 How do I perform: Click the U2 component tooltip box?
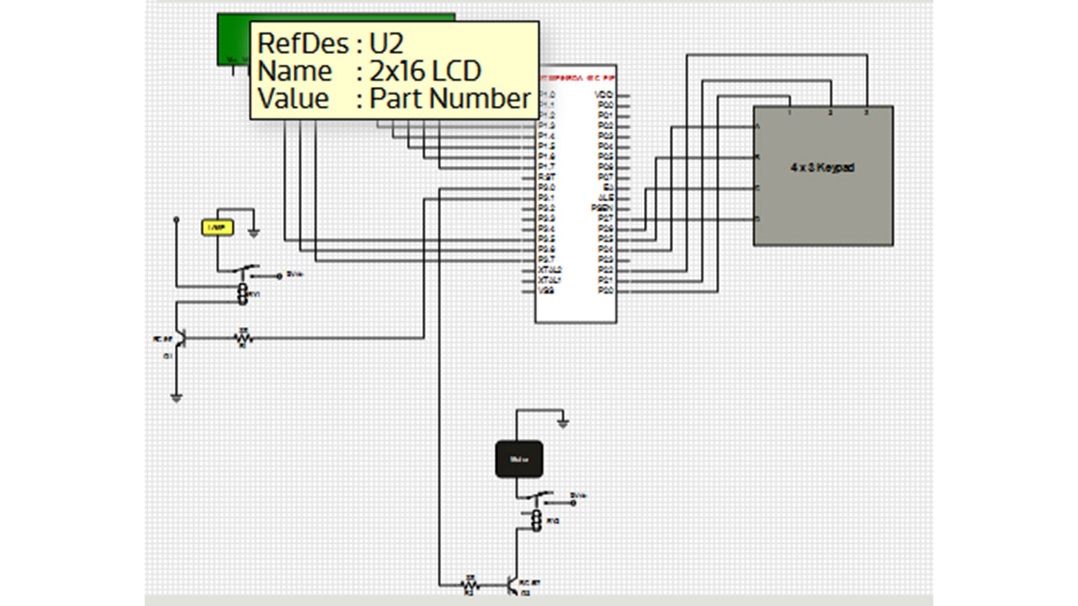pyautogui.click(x=394, y=71)
